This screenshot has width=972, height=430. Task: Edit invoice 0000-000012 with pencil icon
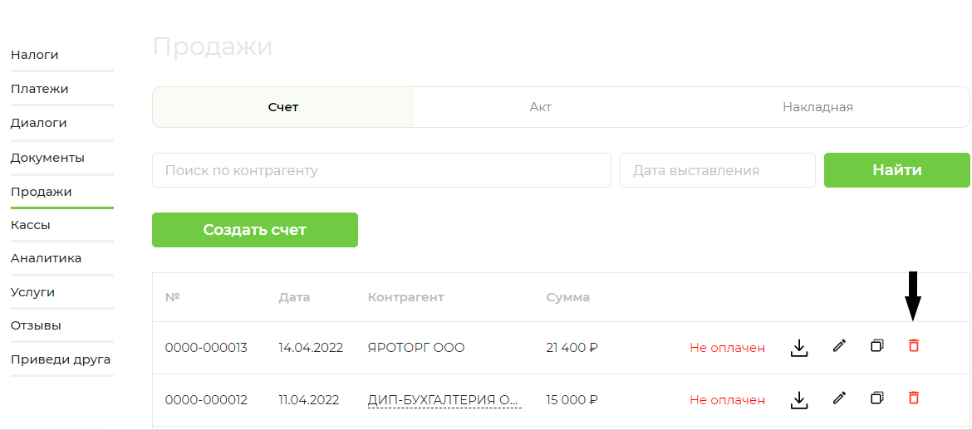click(x=839, y=398)
